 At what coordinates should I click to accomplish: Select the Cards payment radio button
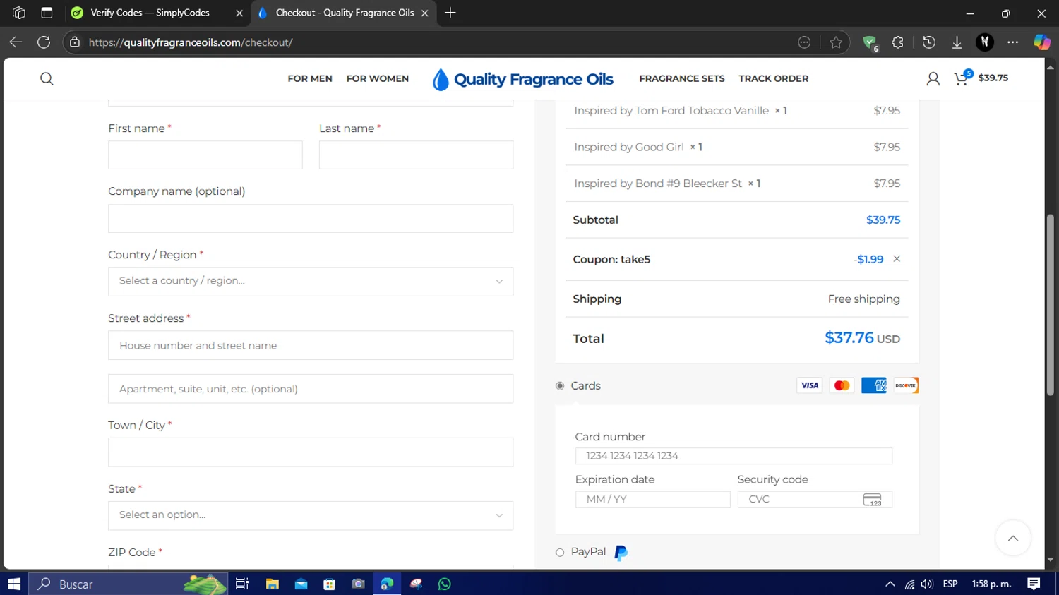(x=560, y=386)
